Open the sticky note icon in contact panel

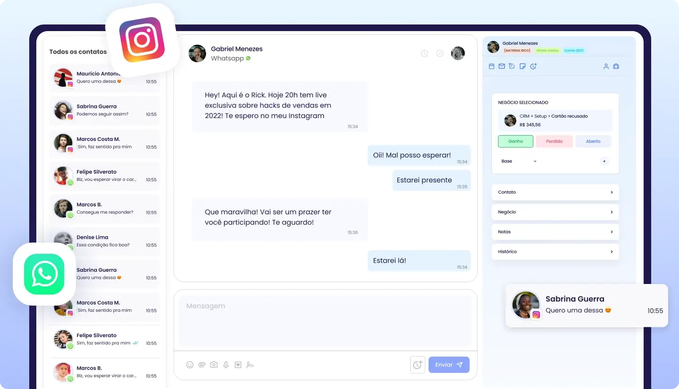(522, 66)
